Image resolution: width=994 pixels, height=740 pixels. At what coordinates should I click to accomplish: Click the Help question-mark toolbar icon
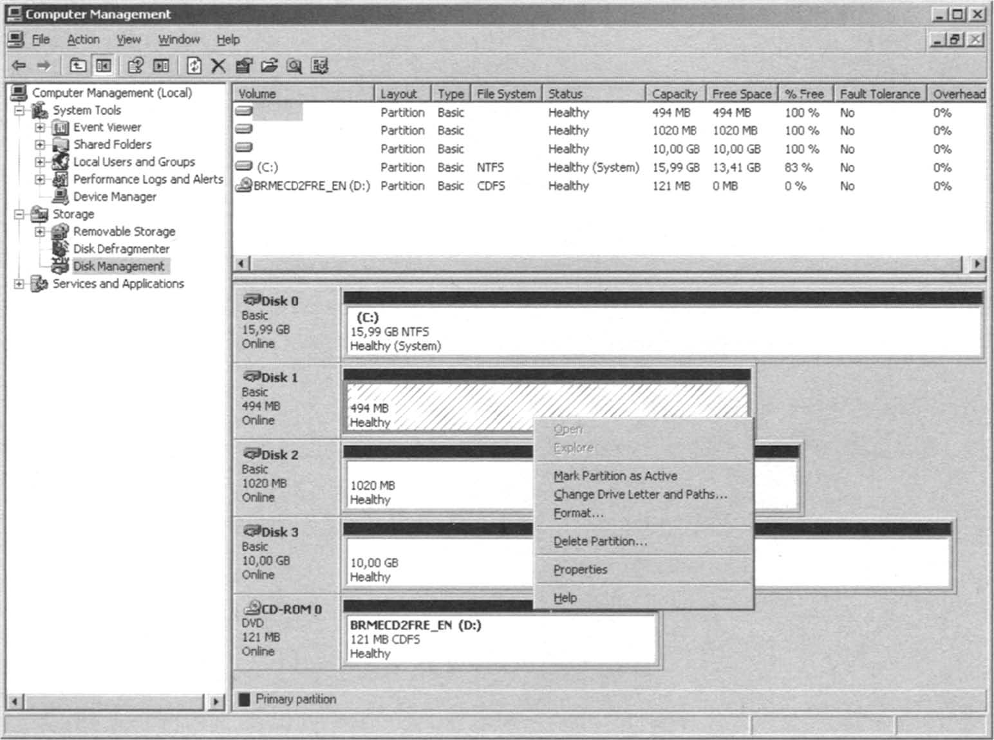pos(135,65)
